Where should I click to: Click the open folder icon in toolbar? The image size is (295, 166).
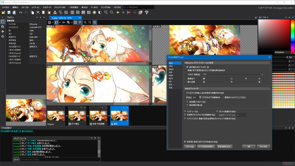pyautogui.click(x=4, y=12)
